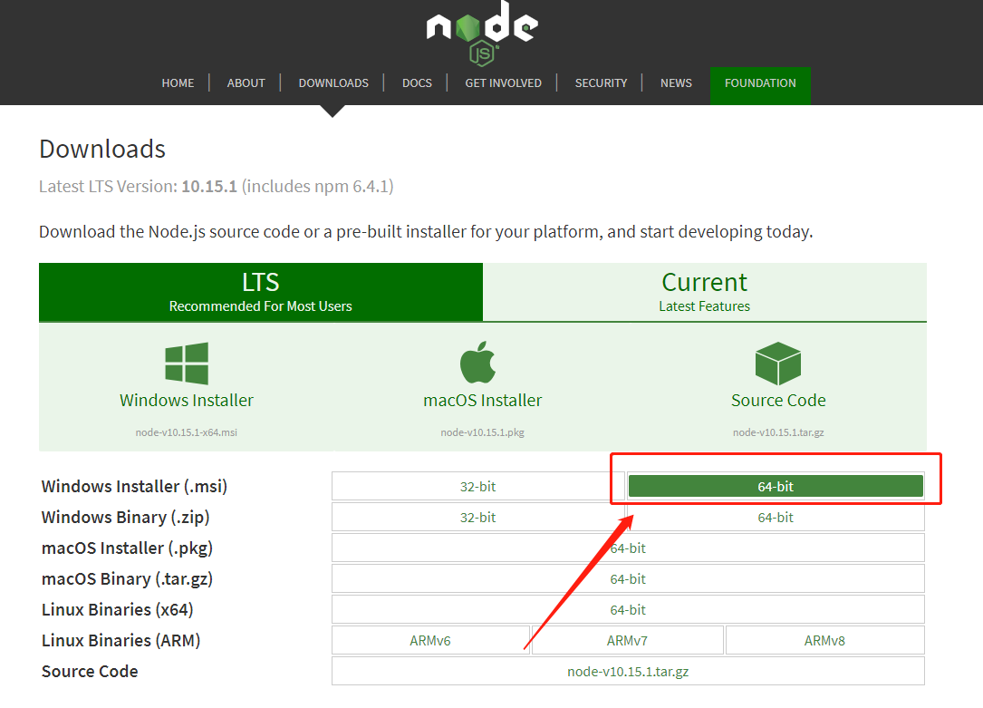Open the DOCS navigation item
Image resolution: width=983 pixels, height=708 pixels.
[x=417, y=82]
